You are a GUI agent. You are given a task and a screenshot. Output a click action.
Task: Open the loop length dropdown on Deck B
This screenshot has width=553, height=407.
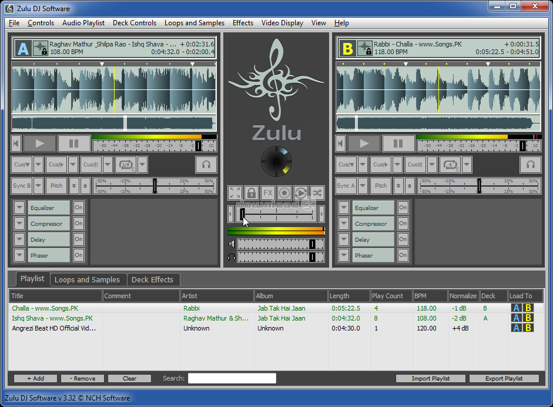coord(467,165)
